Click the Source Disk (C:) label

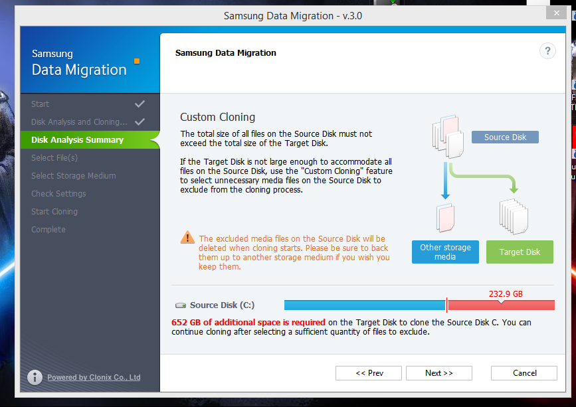(222, 305)
